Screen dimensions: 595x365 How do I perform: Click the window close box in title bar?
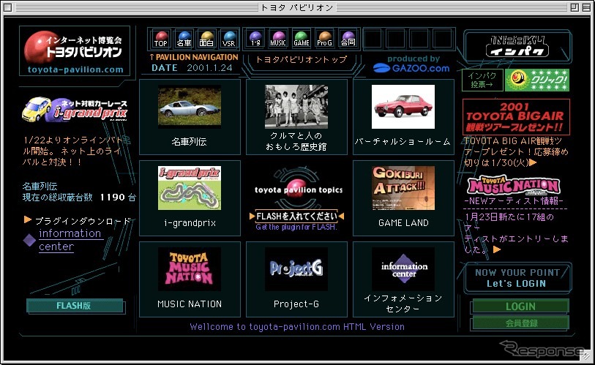(7, 7)
